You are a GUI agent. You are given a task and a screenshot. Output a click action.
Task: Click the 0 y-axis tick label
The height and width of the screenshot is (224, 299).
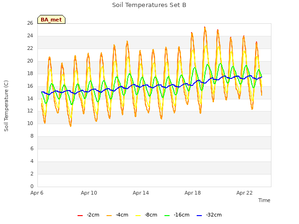32,186
